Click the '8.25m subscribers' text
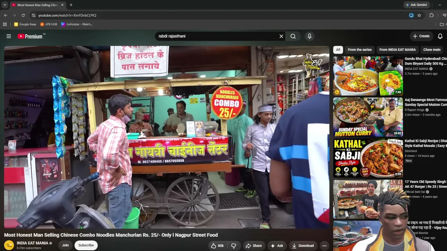The width and height of the screenshot is (447, 251). coord(29,248)
